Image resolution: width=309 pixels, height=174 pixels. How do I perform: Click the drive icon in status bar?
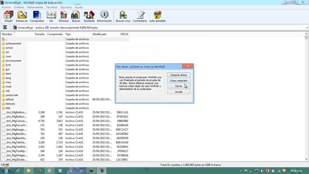click(x=2, y=165)
